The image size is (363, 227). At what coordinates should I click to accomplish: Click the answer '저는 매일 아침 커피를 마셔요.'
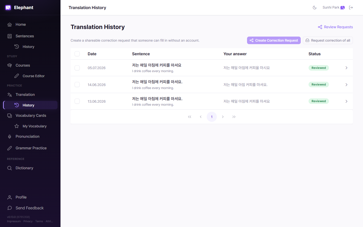[x=245, y=85]
